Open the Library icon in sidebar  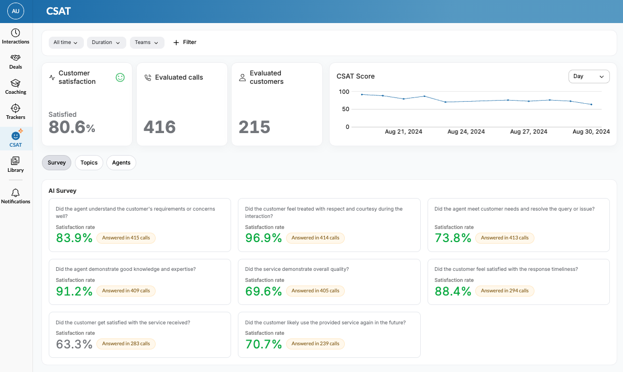16,160
